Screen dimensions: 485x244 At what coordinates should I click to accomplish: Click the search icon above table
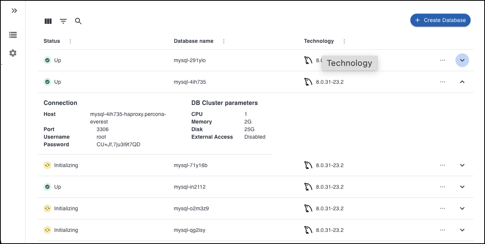tap(78, 21)
